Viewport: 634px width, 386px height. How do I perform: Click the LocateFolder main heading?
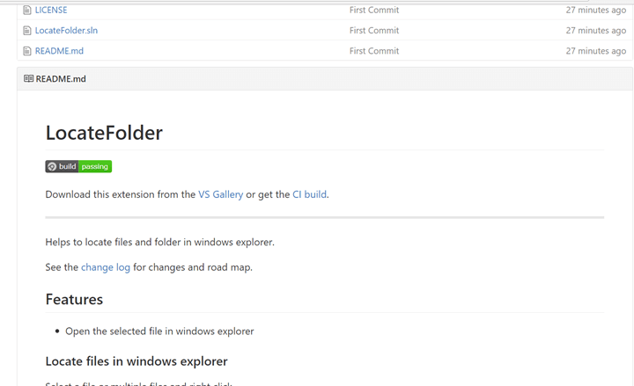pyautogui.click(x=104, y=133)
